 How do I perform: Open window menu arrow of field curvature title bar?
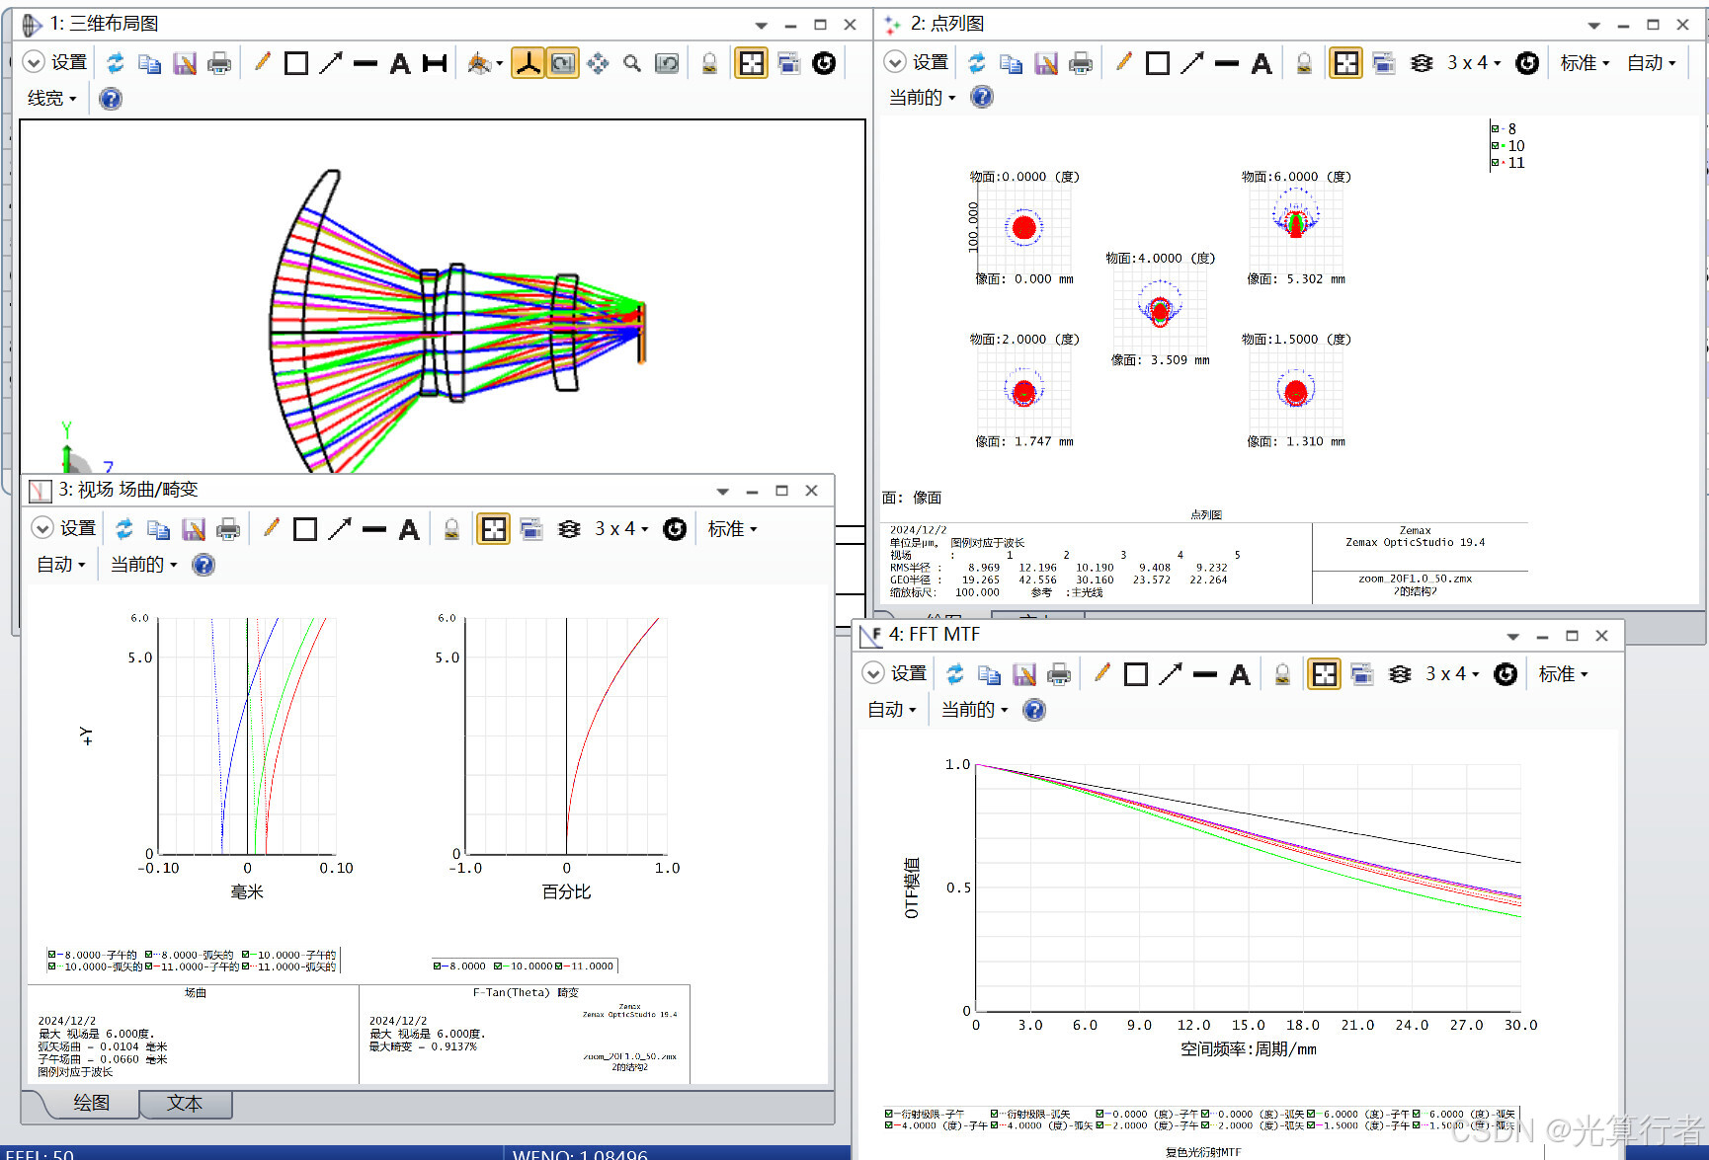click(x=723, y=492)
